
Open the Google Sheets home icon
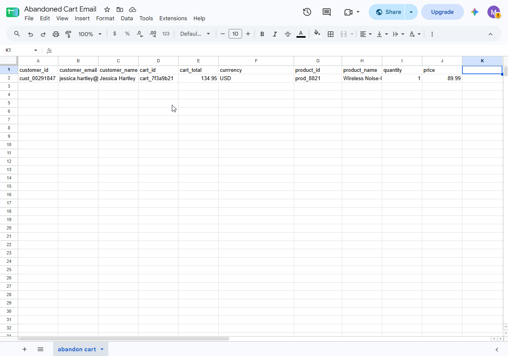click(13, 12)
